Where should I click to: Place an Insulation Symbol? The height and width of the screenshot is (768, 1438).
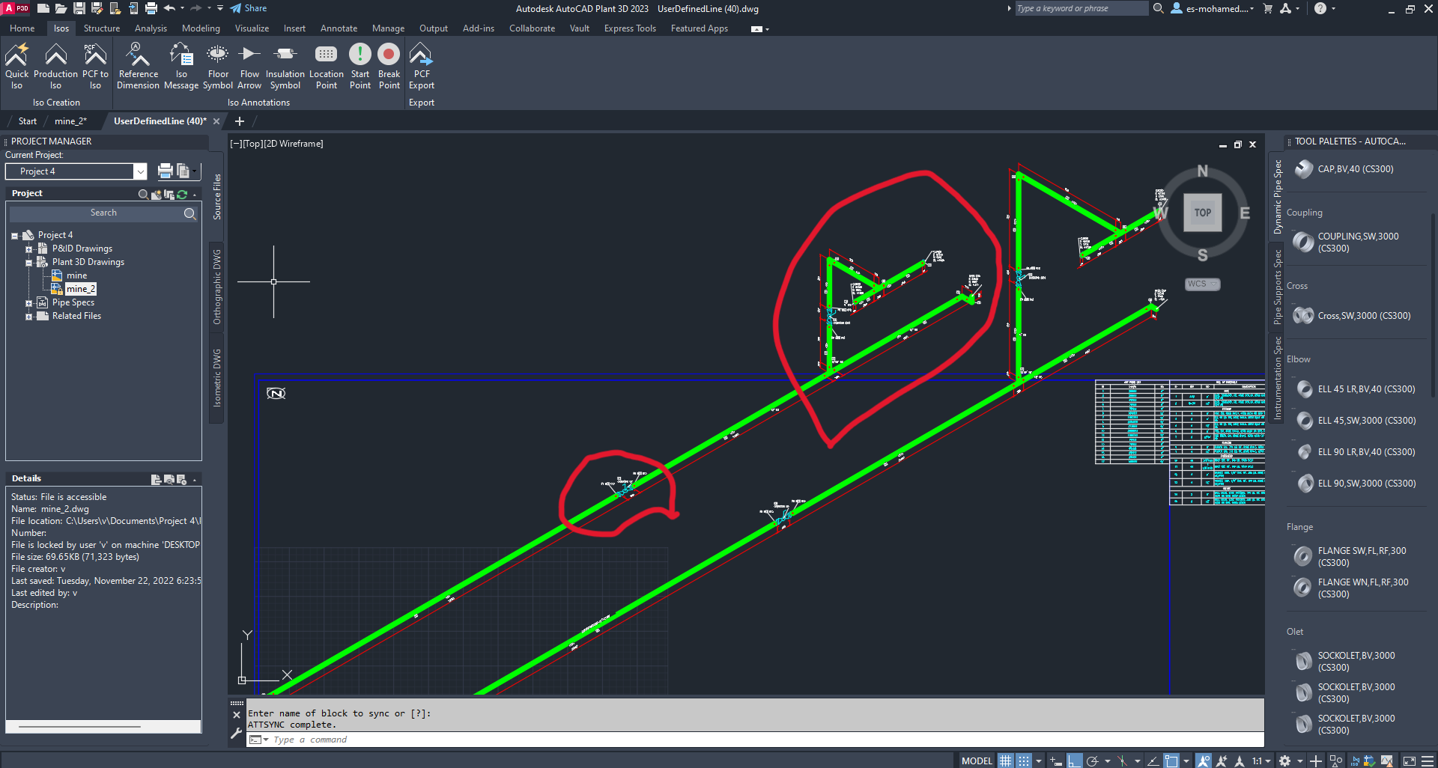tap(285, 64)
